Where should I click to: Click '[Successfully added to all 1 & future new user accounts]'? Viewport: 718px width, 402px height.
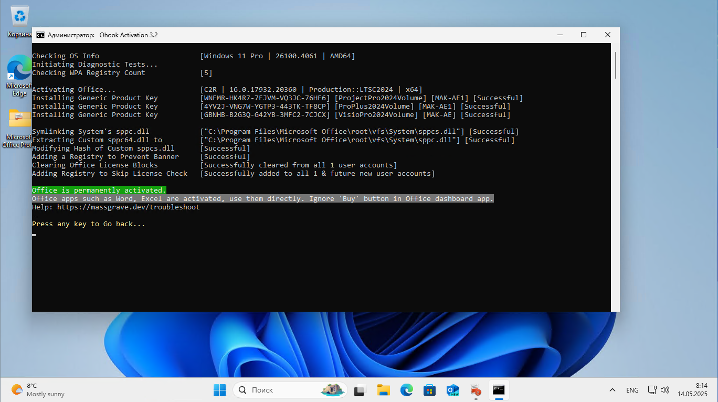(318, 174)
